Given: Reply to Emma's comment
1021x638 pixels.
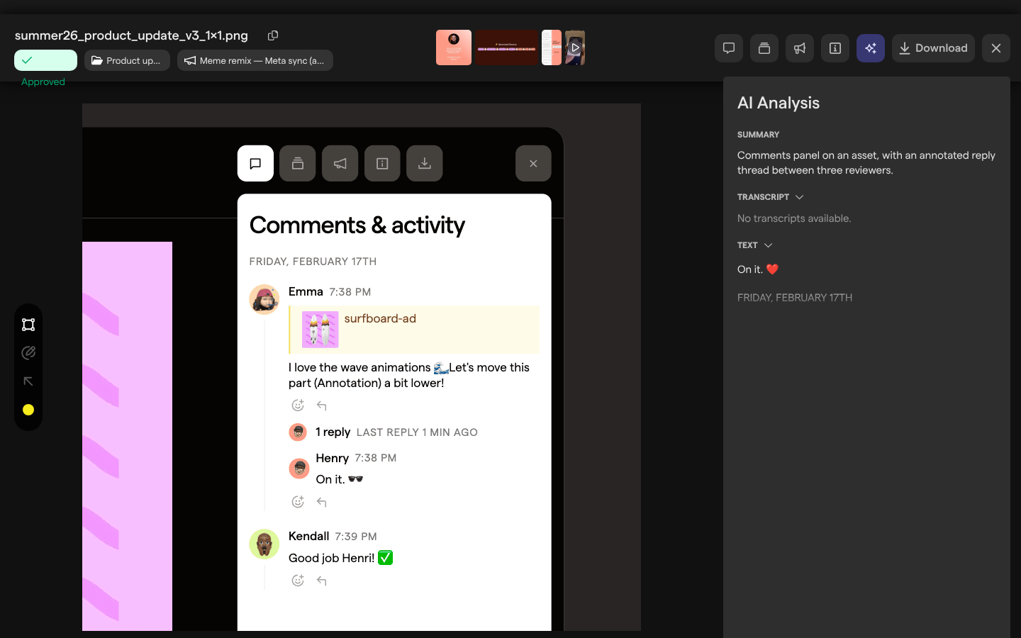Looking at the screenshot, I should [x=322, y=405].
